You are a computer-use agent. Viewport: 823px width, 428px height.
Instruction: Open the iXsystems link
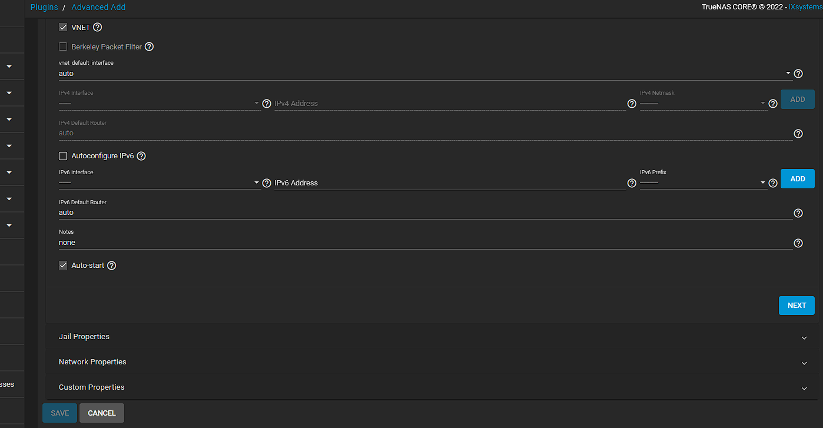[805, 7]
